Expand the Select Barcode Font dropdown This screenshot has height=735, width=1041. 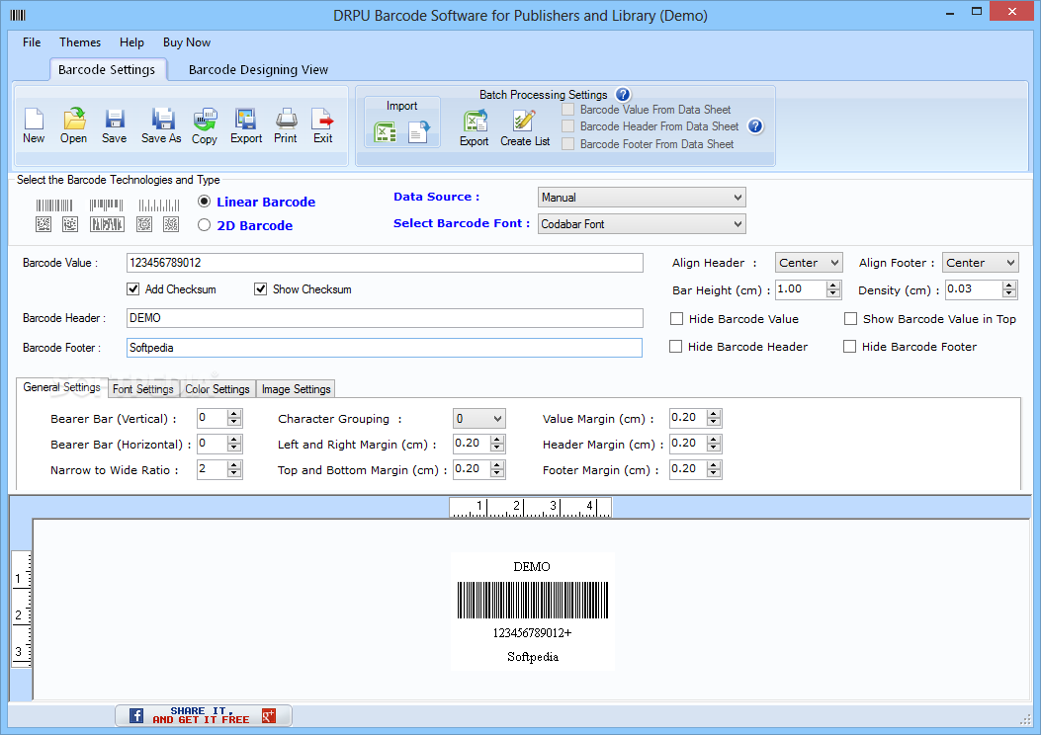coord(642,224)
